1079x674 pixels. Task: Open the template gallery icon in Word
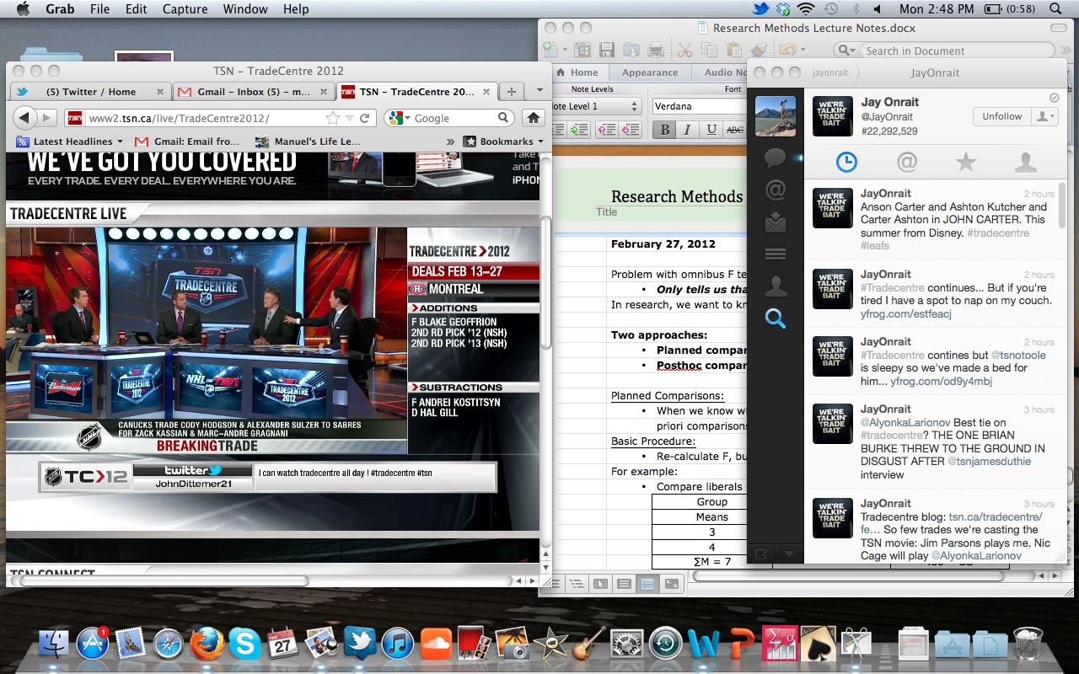tap(582, 51)
